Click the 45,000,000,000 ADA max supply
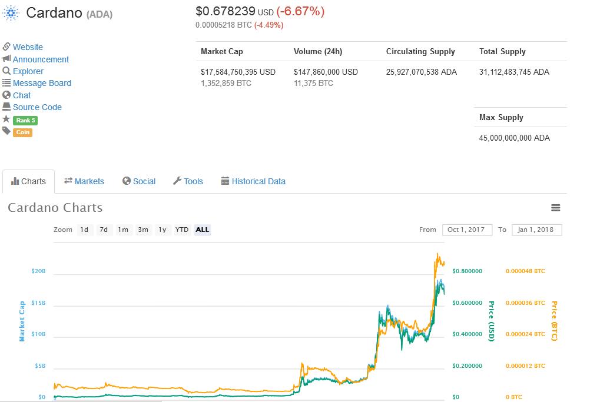This screenshot has height=402, width=610. click(514, 138)
